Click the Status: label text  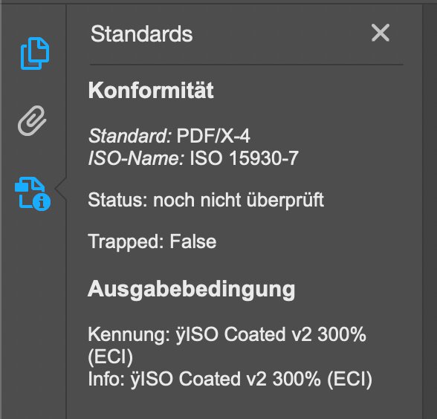(117, 200)
